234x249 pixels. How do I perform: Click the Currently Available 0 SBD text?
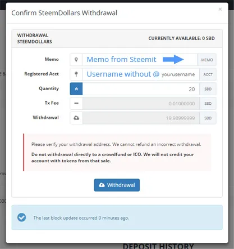[x=181, y=38]
